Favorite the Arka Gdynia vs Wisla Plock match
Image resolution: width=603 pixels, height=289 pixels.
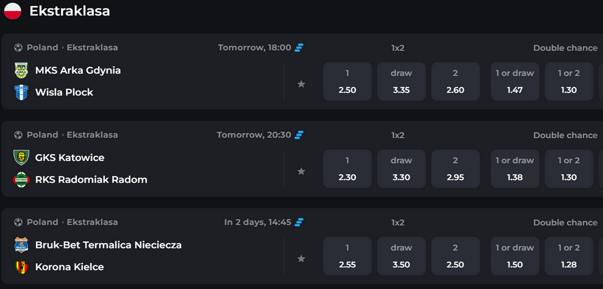pyautogui.click(x=301, y=84)
